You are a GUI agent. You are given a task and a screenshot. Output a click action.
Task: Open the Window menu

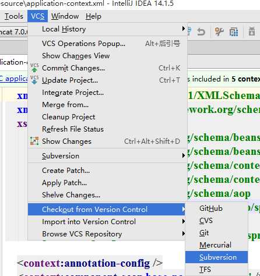pyautogui.click(x=65, y=16)
